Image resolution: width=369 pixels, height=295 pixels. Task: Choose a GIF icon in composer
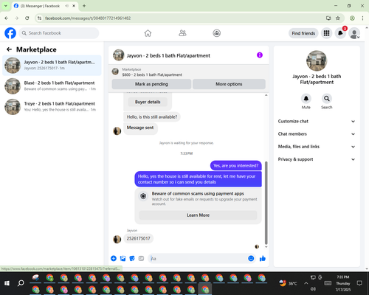point(141,258)
